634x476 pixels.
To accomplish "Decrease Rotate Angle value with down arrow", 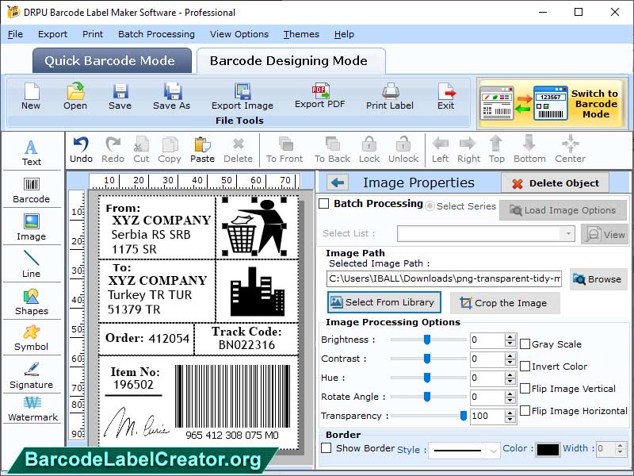I will click(510, 400).
